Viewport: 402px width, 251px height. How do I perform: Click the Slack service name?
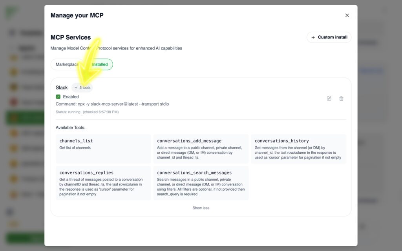coord(62,88)
